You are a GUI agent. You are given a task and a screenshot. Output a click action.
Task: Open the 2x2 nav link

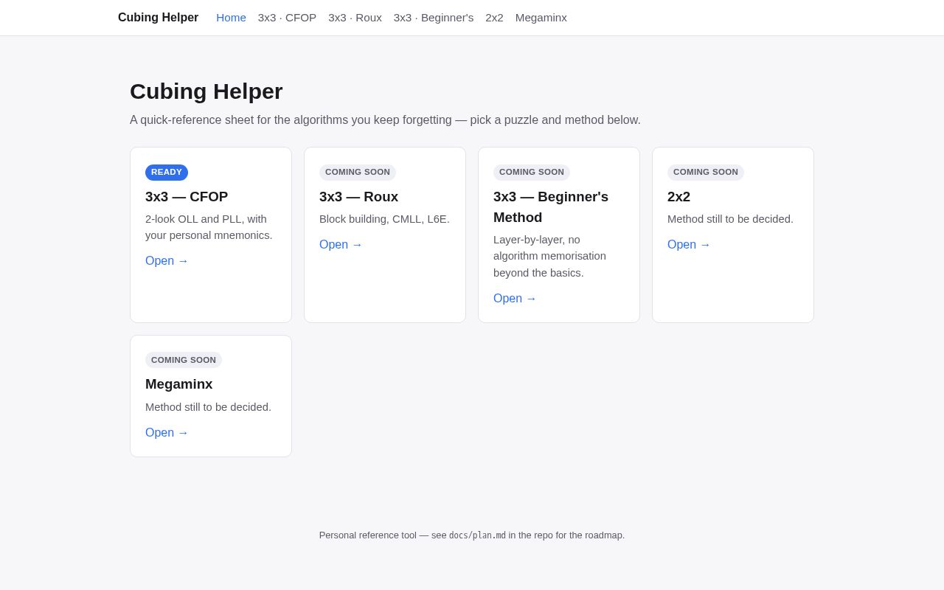tap(494, 18)
